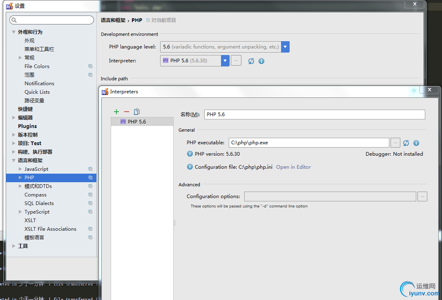The image size is (442, 300).
Task: Collapse the 外观和行为 tree section
Action: tap(13, 32)
